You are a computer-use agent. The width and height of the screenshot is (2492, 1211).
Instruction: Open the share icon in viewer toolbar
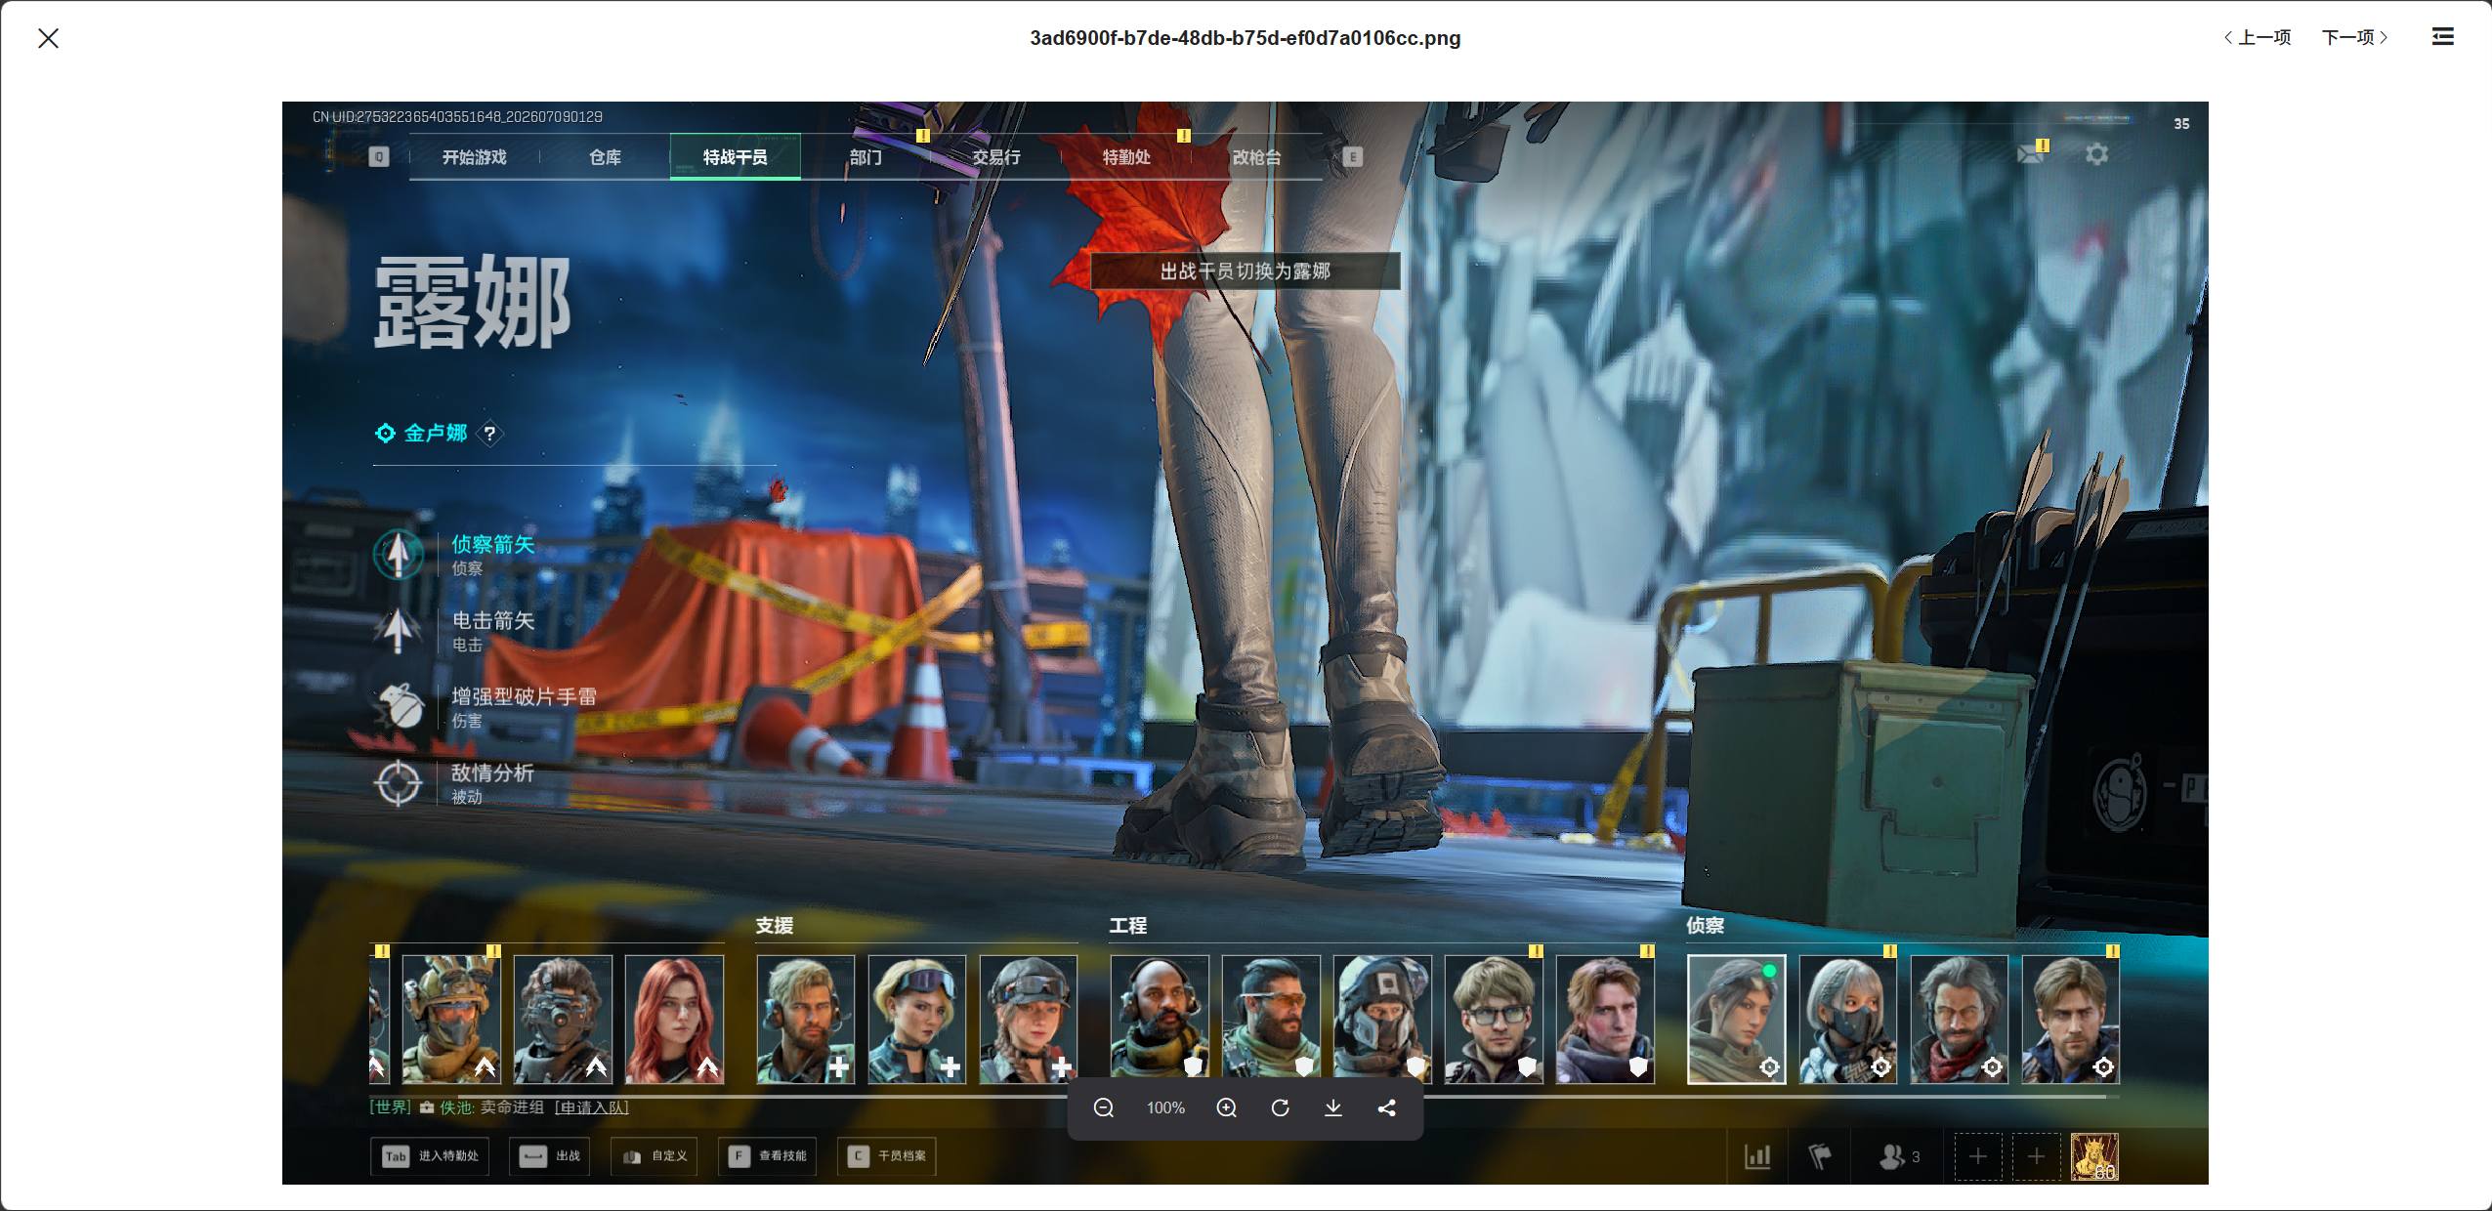point(1386,1107)
